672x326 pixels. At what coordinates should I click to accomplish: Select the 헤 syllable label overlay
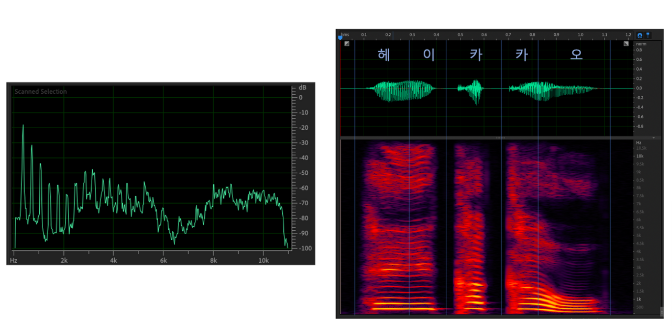pyautogui.click(x=384, y=55)
